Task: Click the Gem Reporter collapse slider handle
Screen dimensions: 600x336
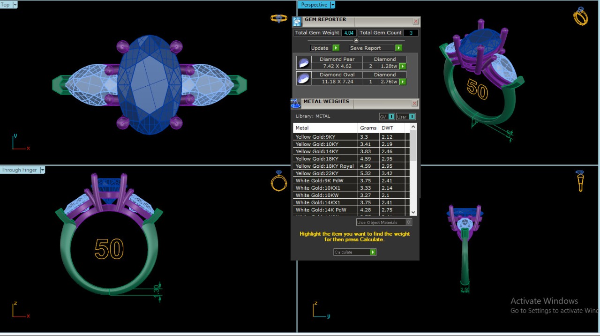Action: tap(356, 41)
